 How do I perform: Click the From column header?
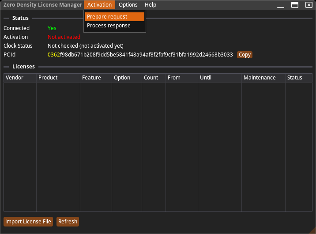pos(181,78)
